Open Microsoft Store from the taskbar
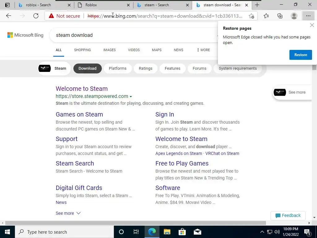Screen dimensions: 317x238 pos(182,232)
